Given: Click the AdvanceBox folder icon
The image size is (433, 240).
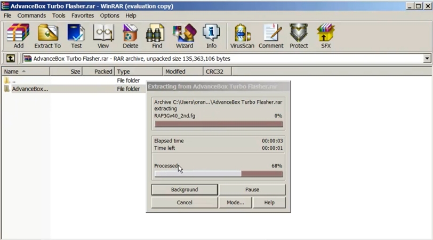Looking at the screenshot, I should click(7, 89).
